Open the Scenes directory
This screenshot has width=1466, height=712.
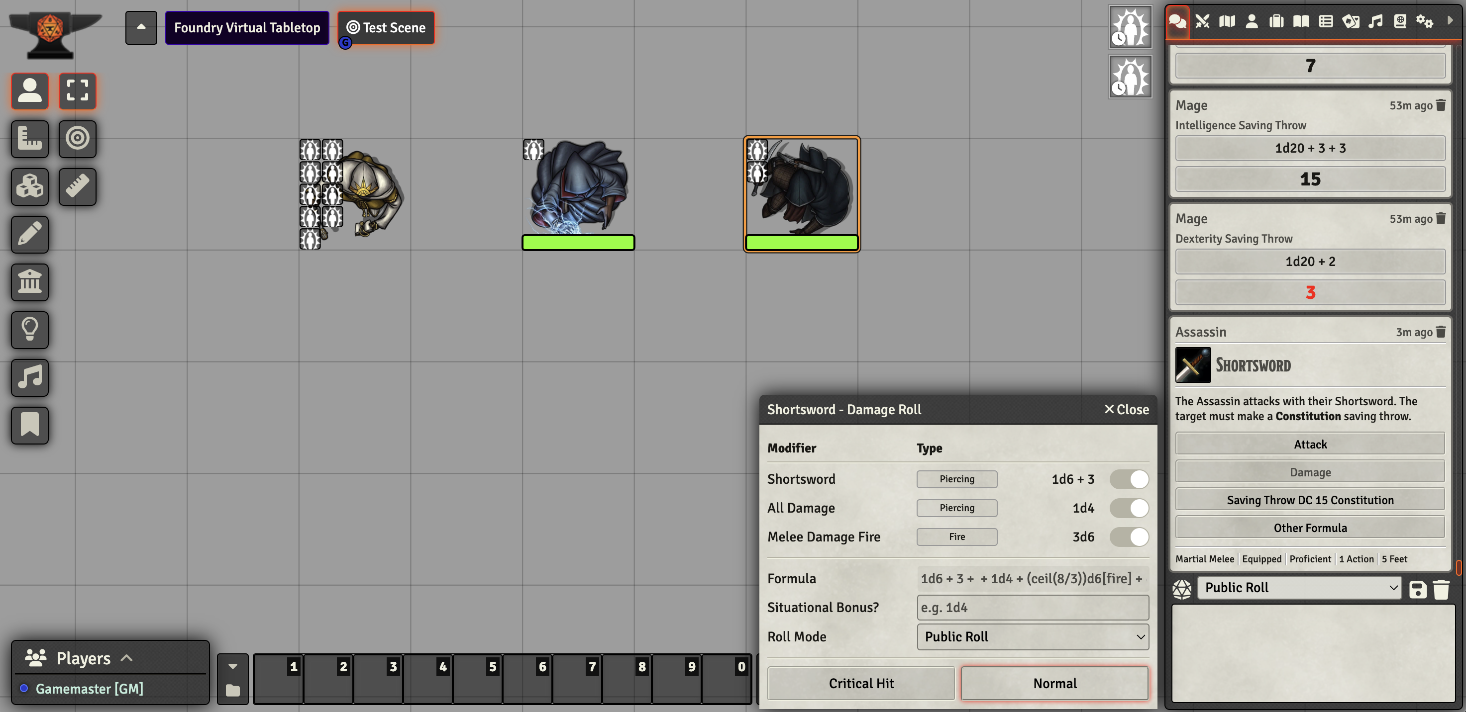point(1227,21)
